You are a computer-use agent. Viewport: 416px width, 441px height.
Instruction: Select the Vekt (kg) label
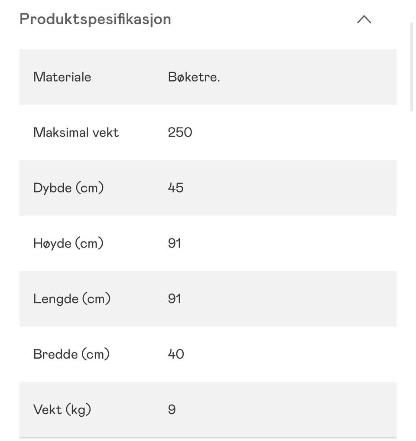pos(62,409)
